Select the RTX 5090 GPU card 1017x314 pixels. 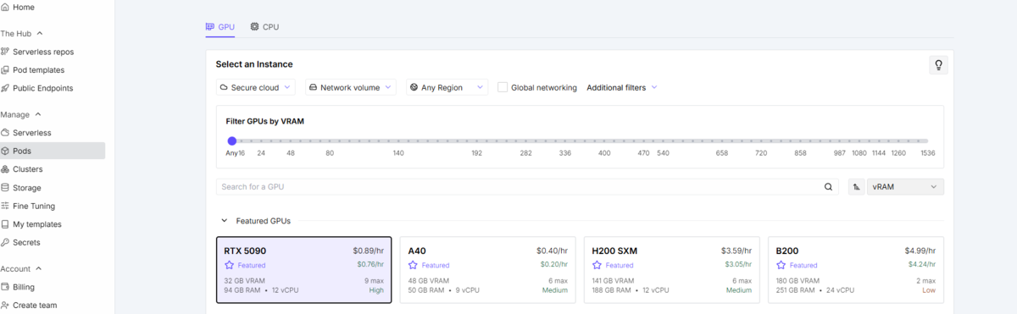click(304, 269)
